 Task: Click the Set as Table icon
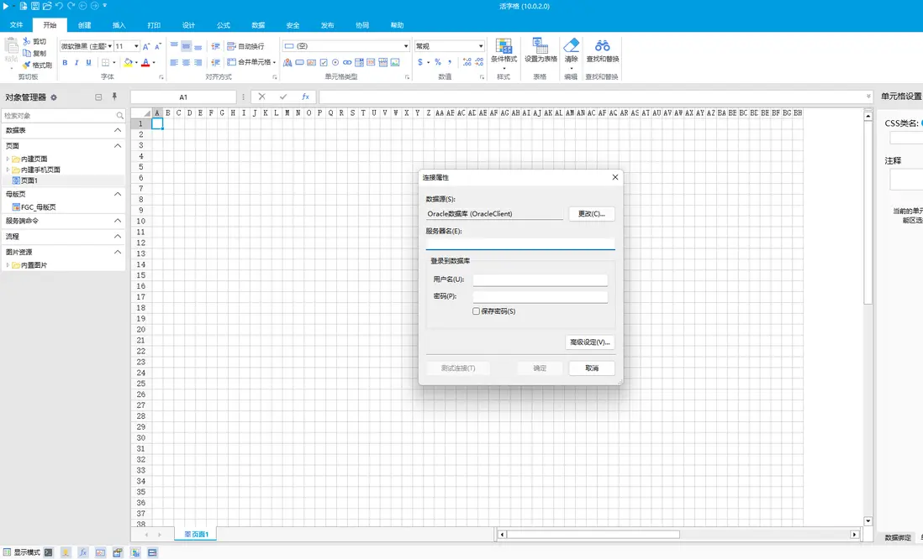point(541,46)
